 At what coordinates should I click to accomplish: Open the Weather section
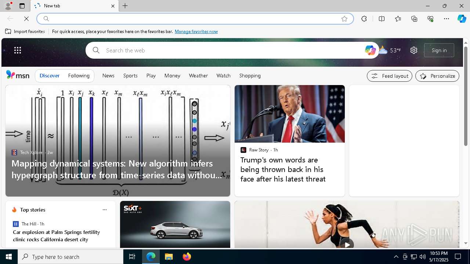198,76
